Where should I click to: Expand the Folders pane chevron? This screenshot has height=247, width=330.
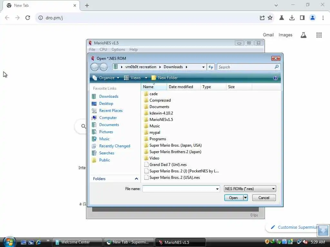pyautogui.click(x=136, y=179)
